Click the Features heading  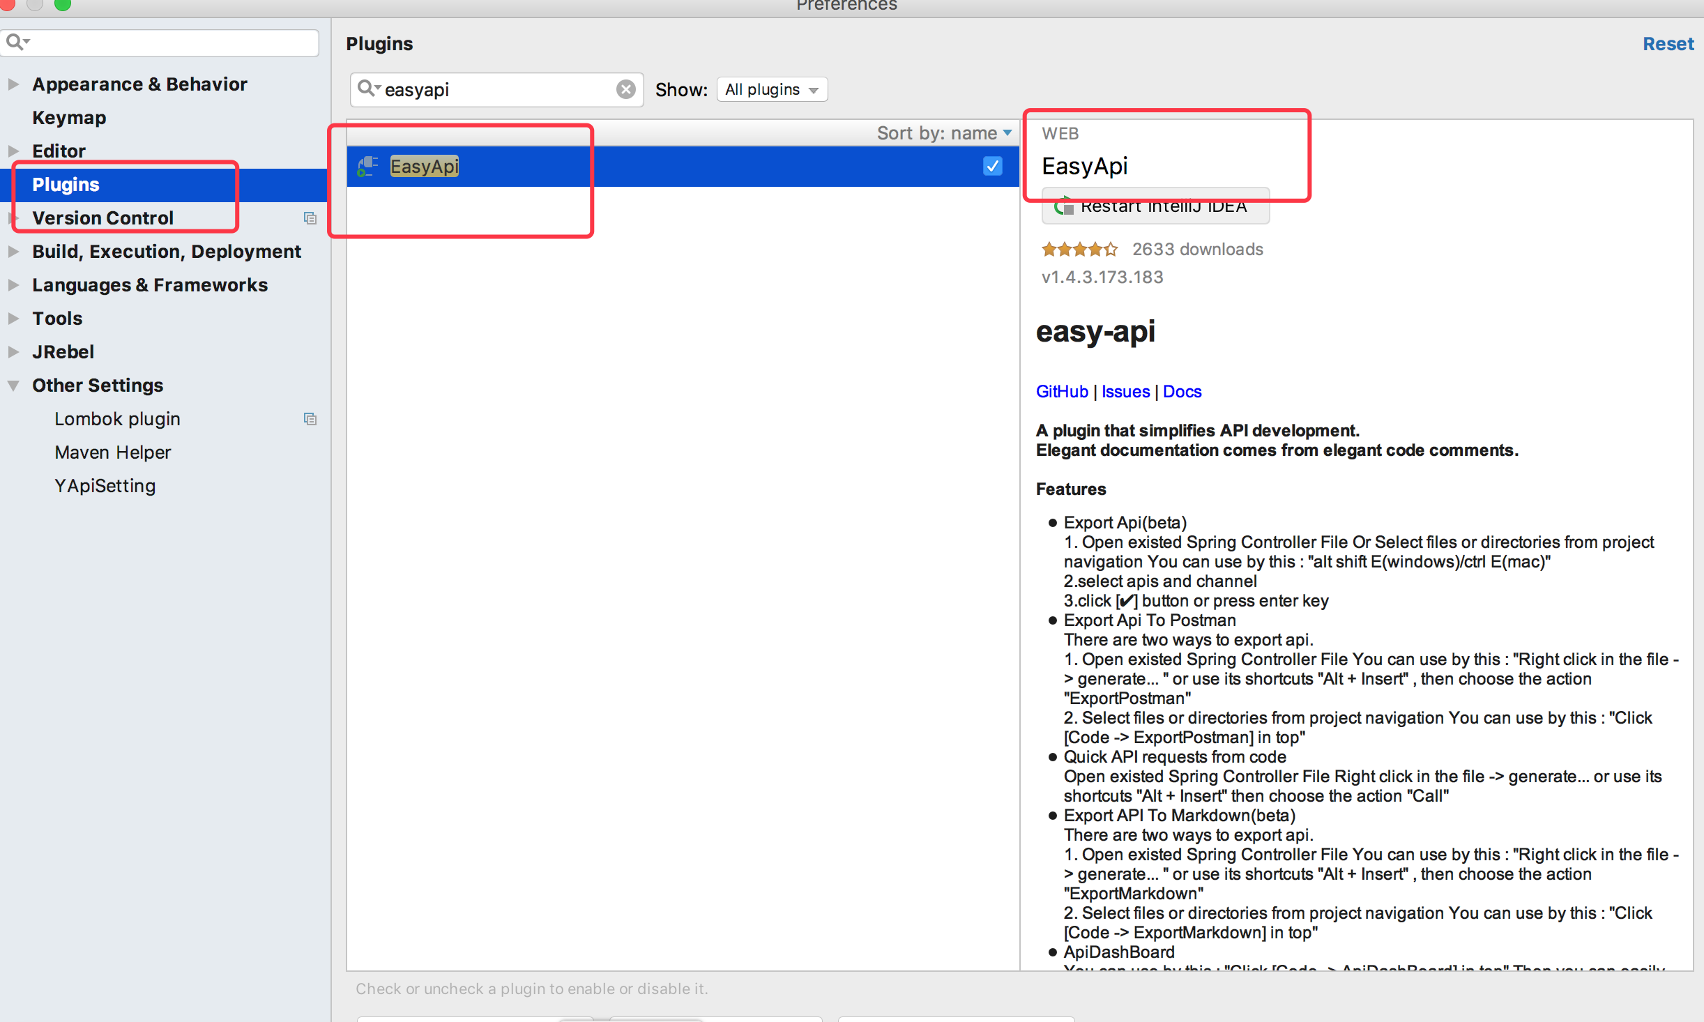click(1070, 489)
